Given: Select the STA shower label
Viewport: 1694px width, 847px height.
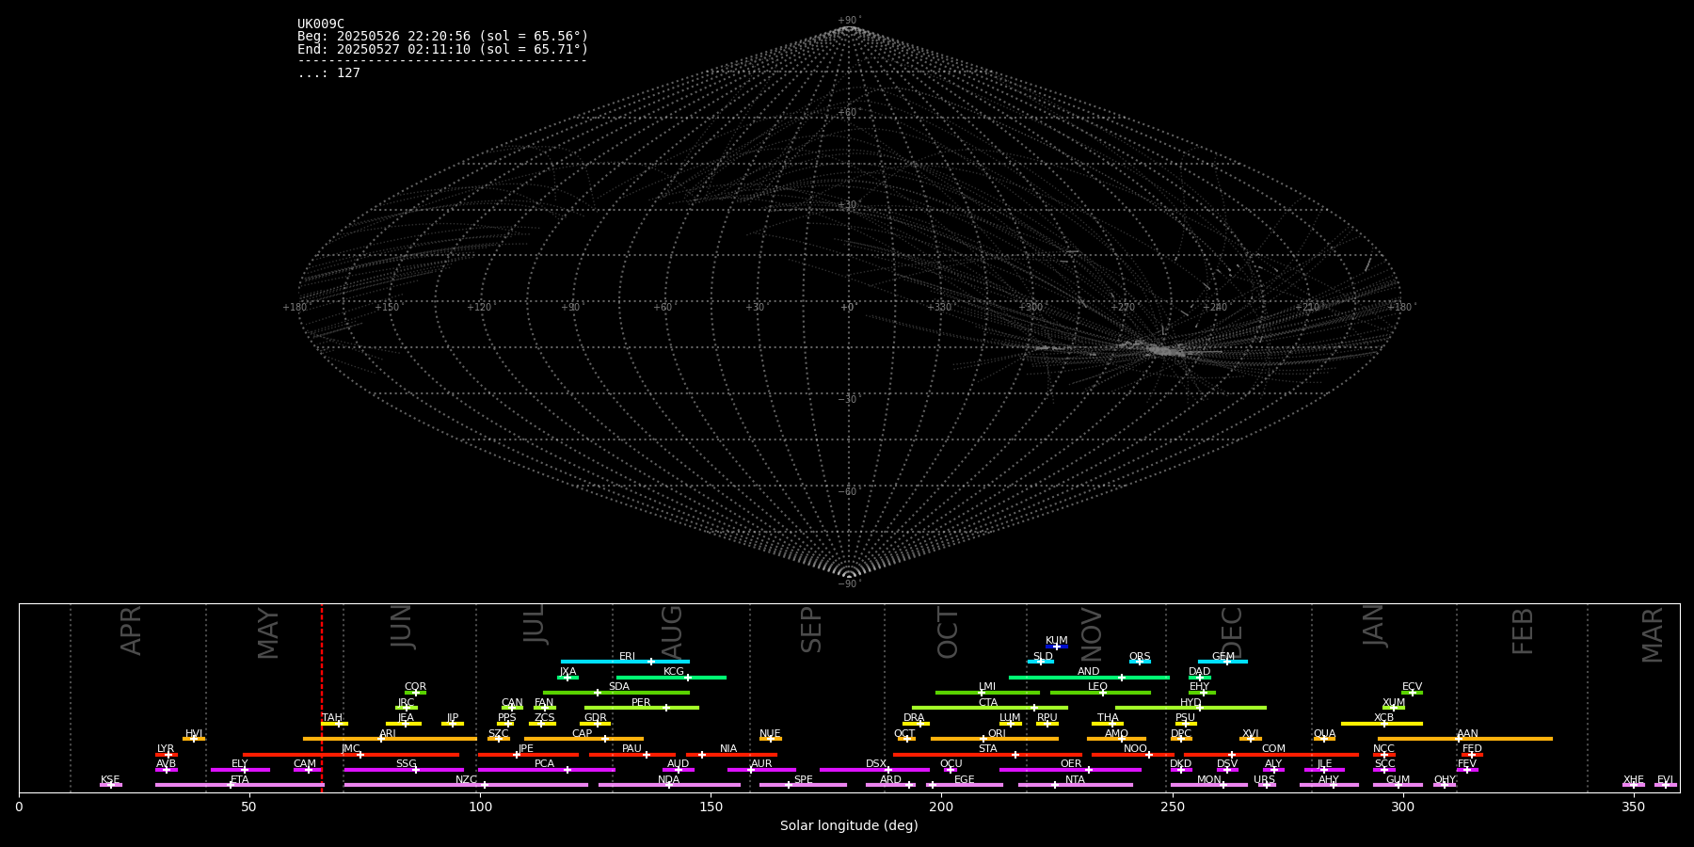Looking at the screenshot, I should pyautogui.click(x=987, y=749).
